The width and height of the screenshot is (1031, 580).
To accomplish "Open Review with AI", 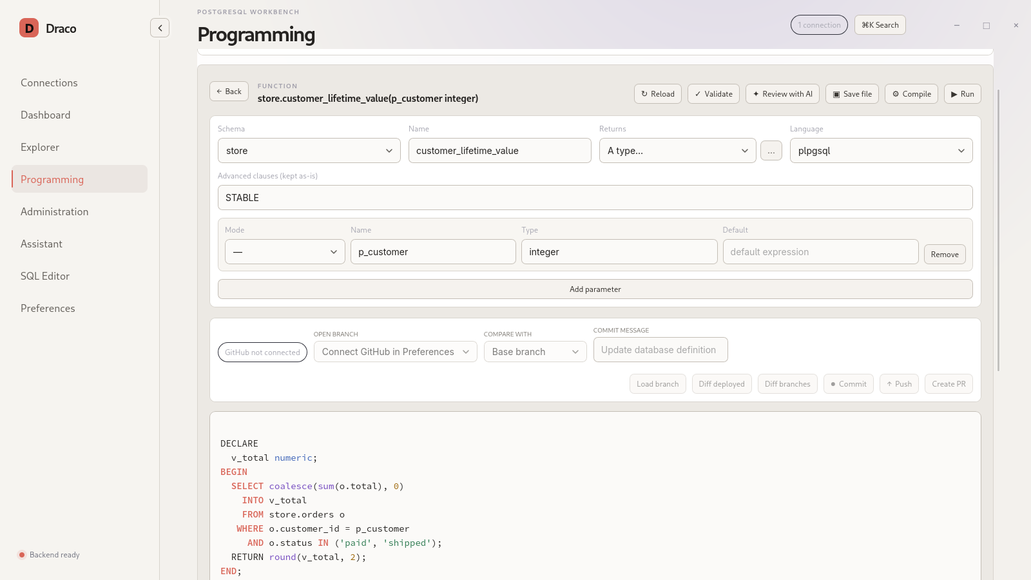I will [783, 94].
